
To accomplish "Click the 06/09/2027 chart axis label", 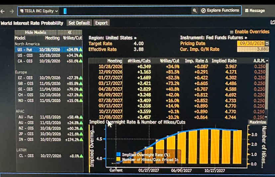I will click(181, 170).
